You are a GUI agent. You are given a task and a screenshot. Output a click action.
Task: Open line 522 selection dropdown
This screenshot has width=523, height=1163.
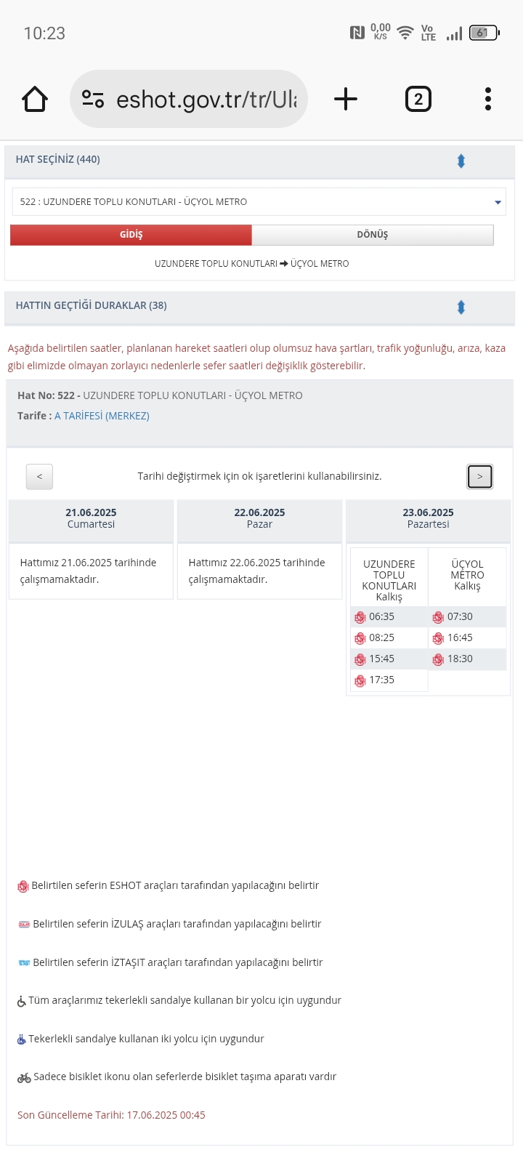click(259, 202)
